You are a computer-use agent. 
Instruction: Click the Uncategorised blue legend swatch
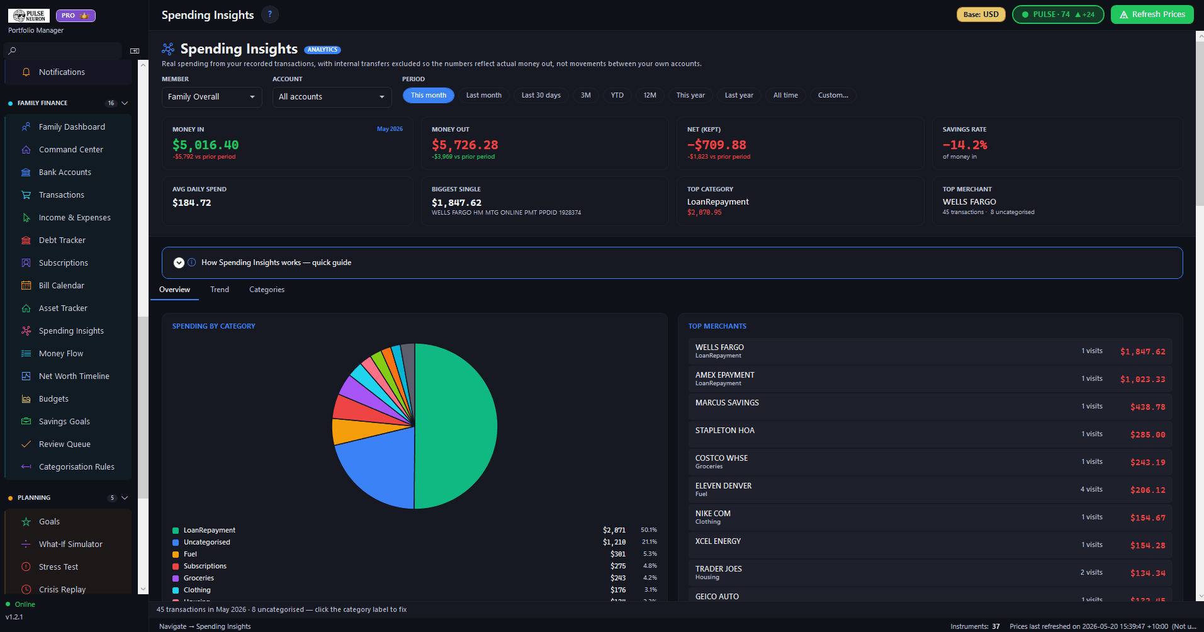[x=176, y=543]
